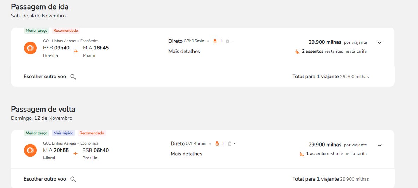The image size is (418, 188).
Task: Open 'Mais detalhes' for the Miami–Brasília flight
Action: point(186,154)
